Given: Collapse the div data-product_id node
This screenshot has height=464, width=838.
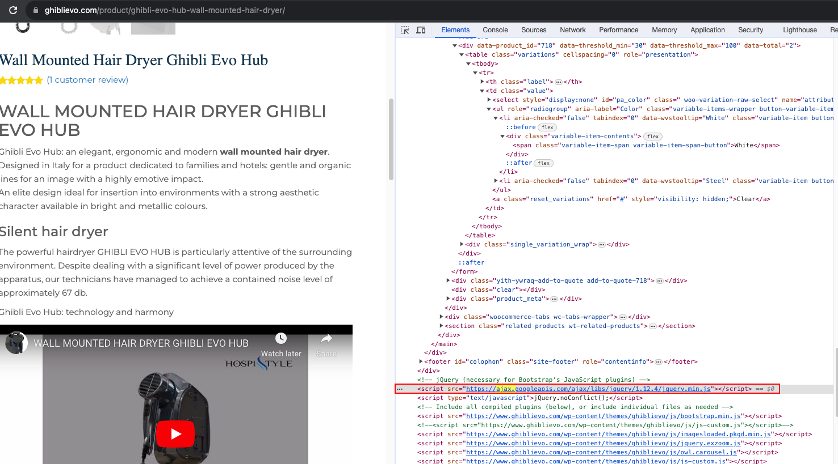Looking at the screenshot, I should click(455, 46).
